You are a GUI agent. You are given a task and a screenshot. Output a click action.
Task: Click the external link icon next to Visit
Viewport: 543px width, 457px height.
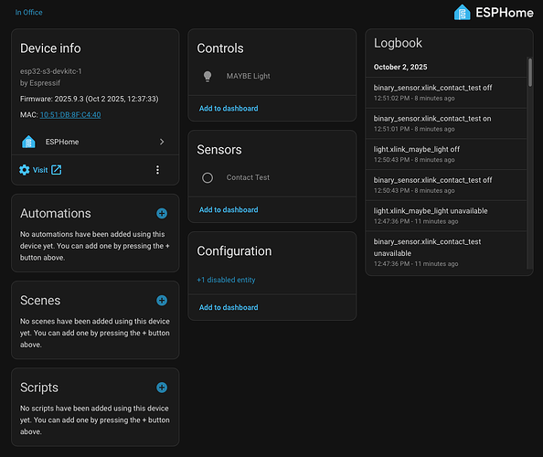57,170
